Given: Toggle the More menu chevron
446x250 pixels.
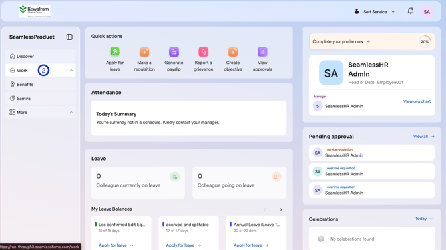Looking at the screenshot, I should [71, 113].
